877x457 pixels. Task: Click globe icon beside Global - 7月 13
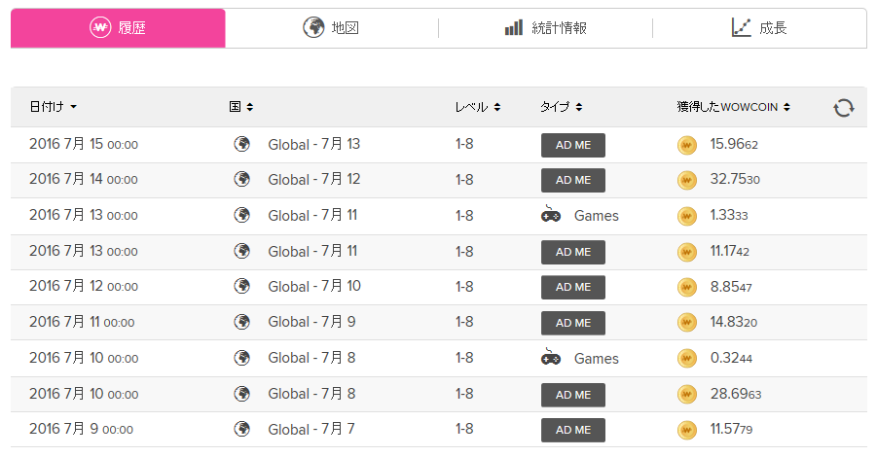(241, 144)
